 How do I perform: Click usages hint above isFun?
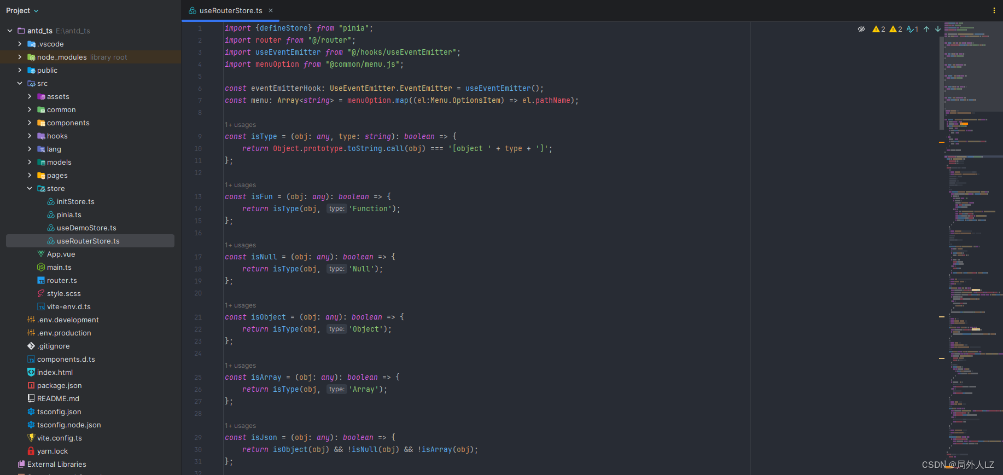(x=240, y=185)
